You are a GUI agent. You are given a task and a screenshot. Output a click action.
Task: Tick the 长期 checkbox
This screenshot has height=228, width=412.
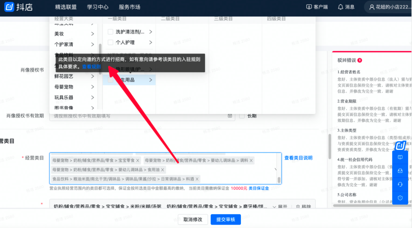coord(242,116)
